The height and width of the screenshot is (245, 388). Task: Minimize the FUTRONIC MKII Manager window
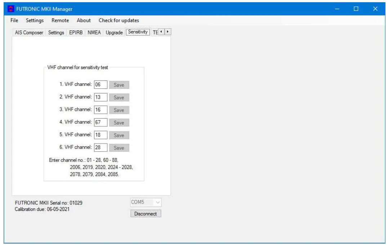[337, 9]
